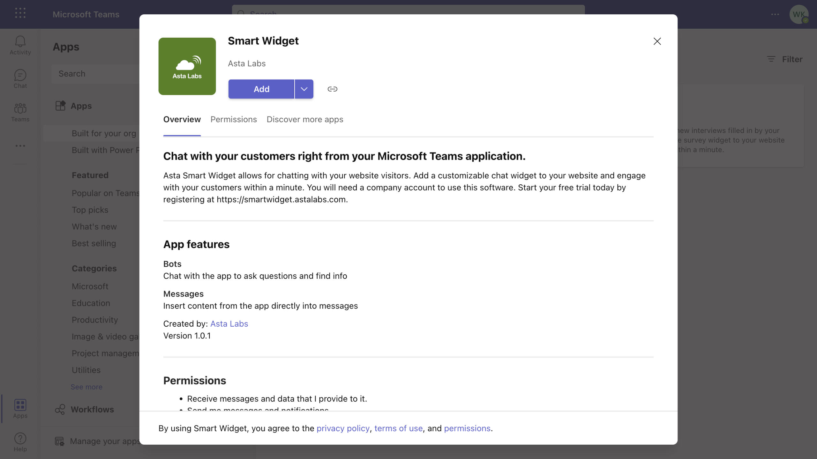This screenshot has width=817, height=459.
Task: Click the Messages feature heading
Action: (184, 294)
